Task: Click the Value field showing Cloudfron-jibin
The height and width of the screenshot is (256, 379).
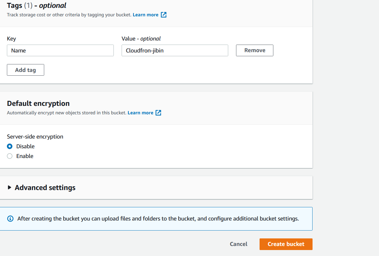Action: [x=175, y=50]
